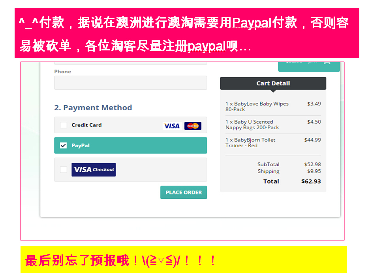Click the 2. Payment Method heading
The width and height of the screenshot is (368, 280).
coord(93,108)
